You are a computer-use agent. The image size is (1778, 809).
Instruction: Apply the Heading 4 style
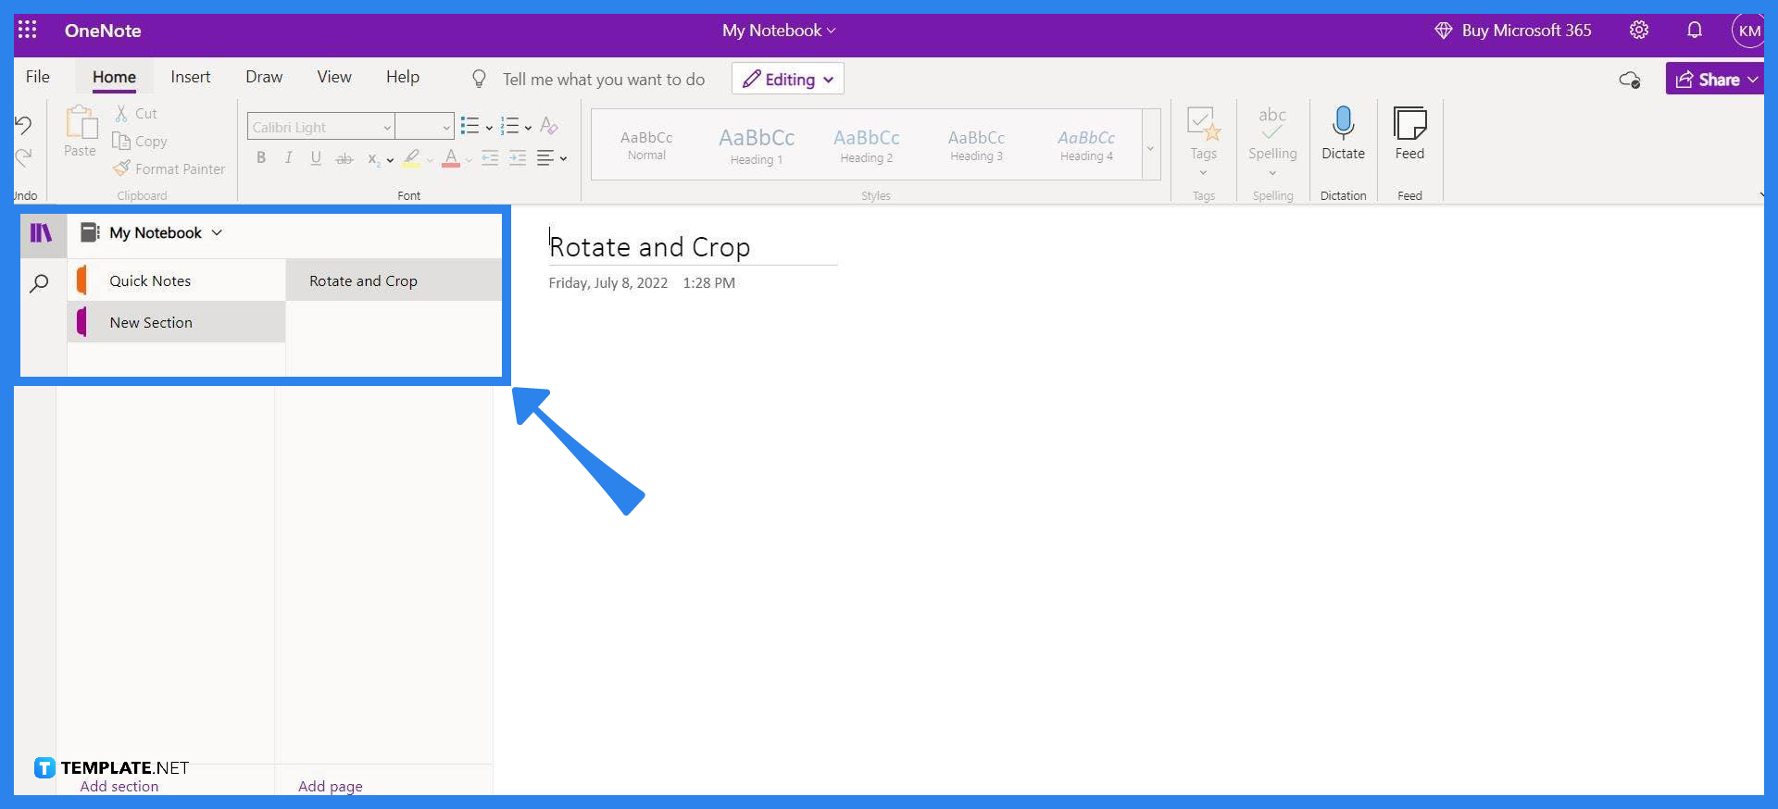(x=1086, y=144)
